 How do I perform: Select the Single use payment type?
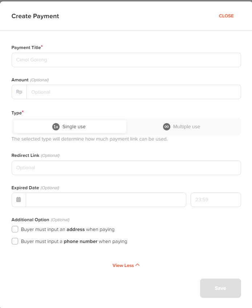tap(70, 126)
